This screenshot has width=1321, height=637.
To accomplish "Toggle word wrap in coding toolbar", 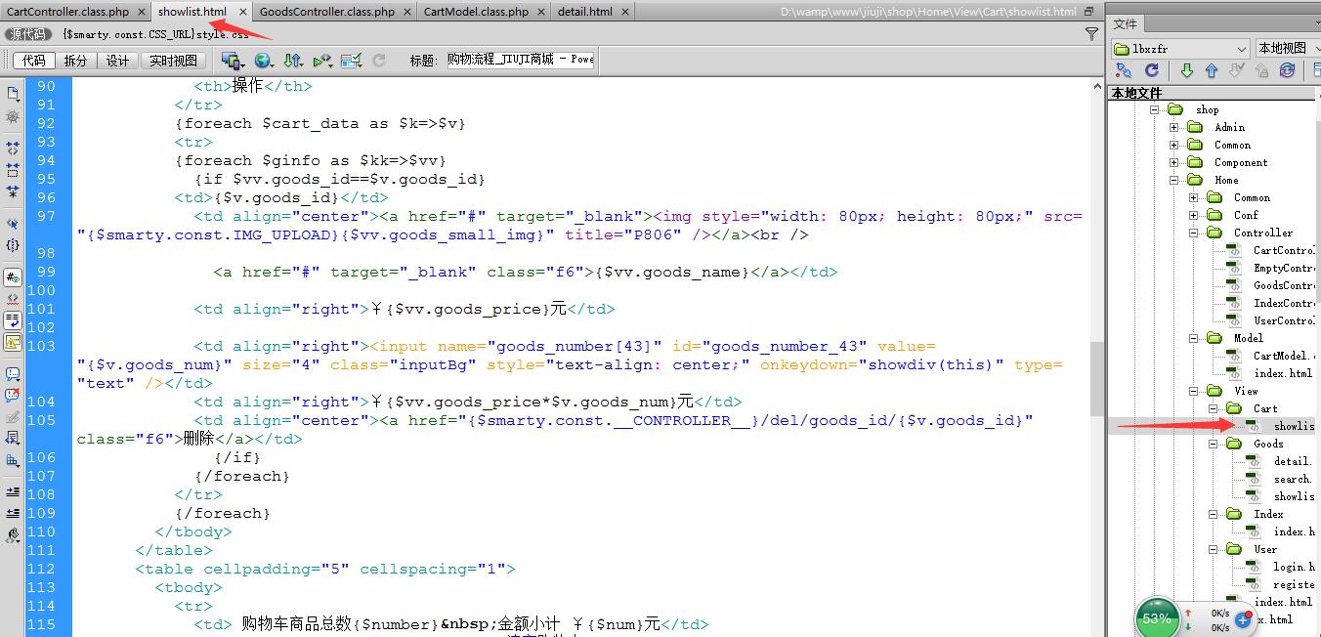I will (x=13, y=319).
